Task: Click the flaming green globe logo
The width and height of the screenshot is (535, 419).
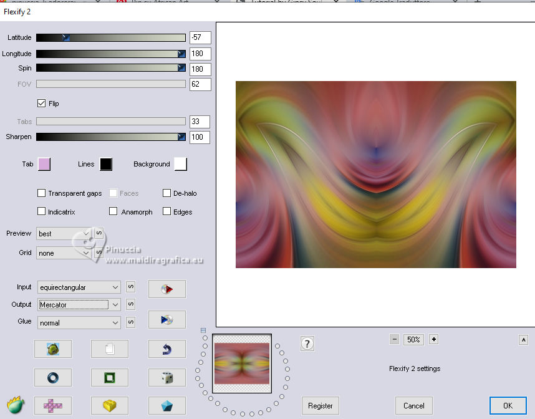Action: click(x=16, y=405)
